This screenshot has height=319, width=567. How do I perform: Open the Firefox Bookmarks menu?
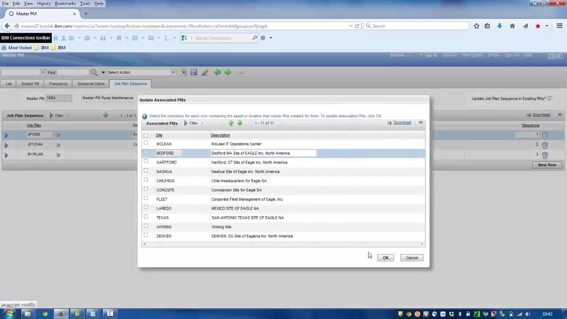tap(65, 4)
